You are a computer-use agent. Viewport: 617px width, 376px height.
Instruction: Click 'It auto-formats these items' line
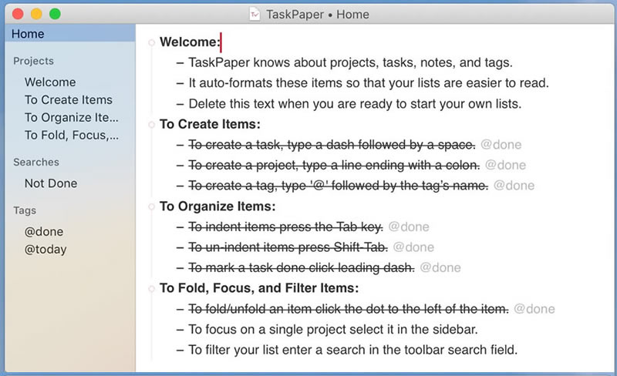[369, 83]
